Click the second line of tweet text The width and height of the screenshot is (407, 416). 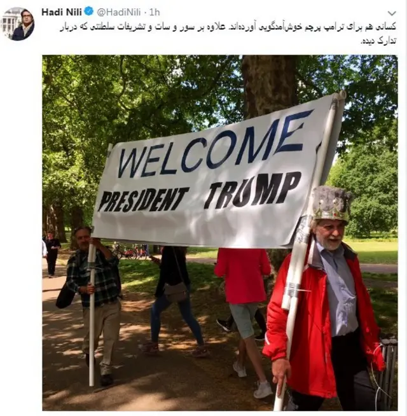378,41
